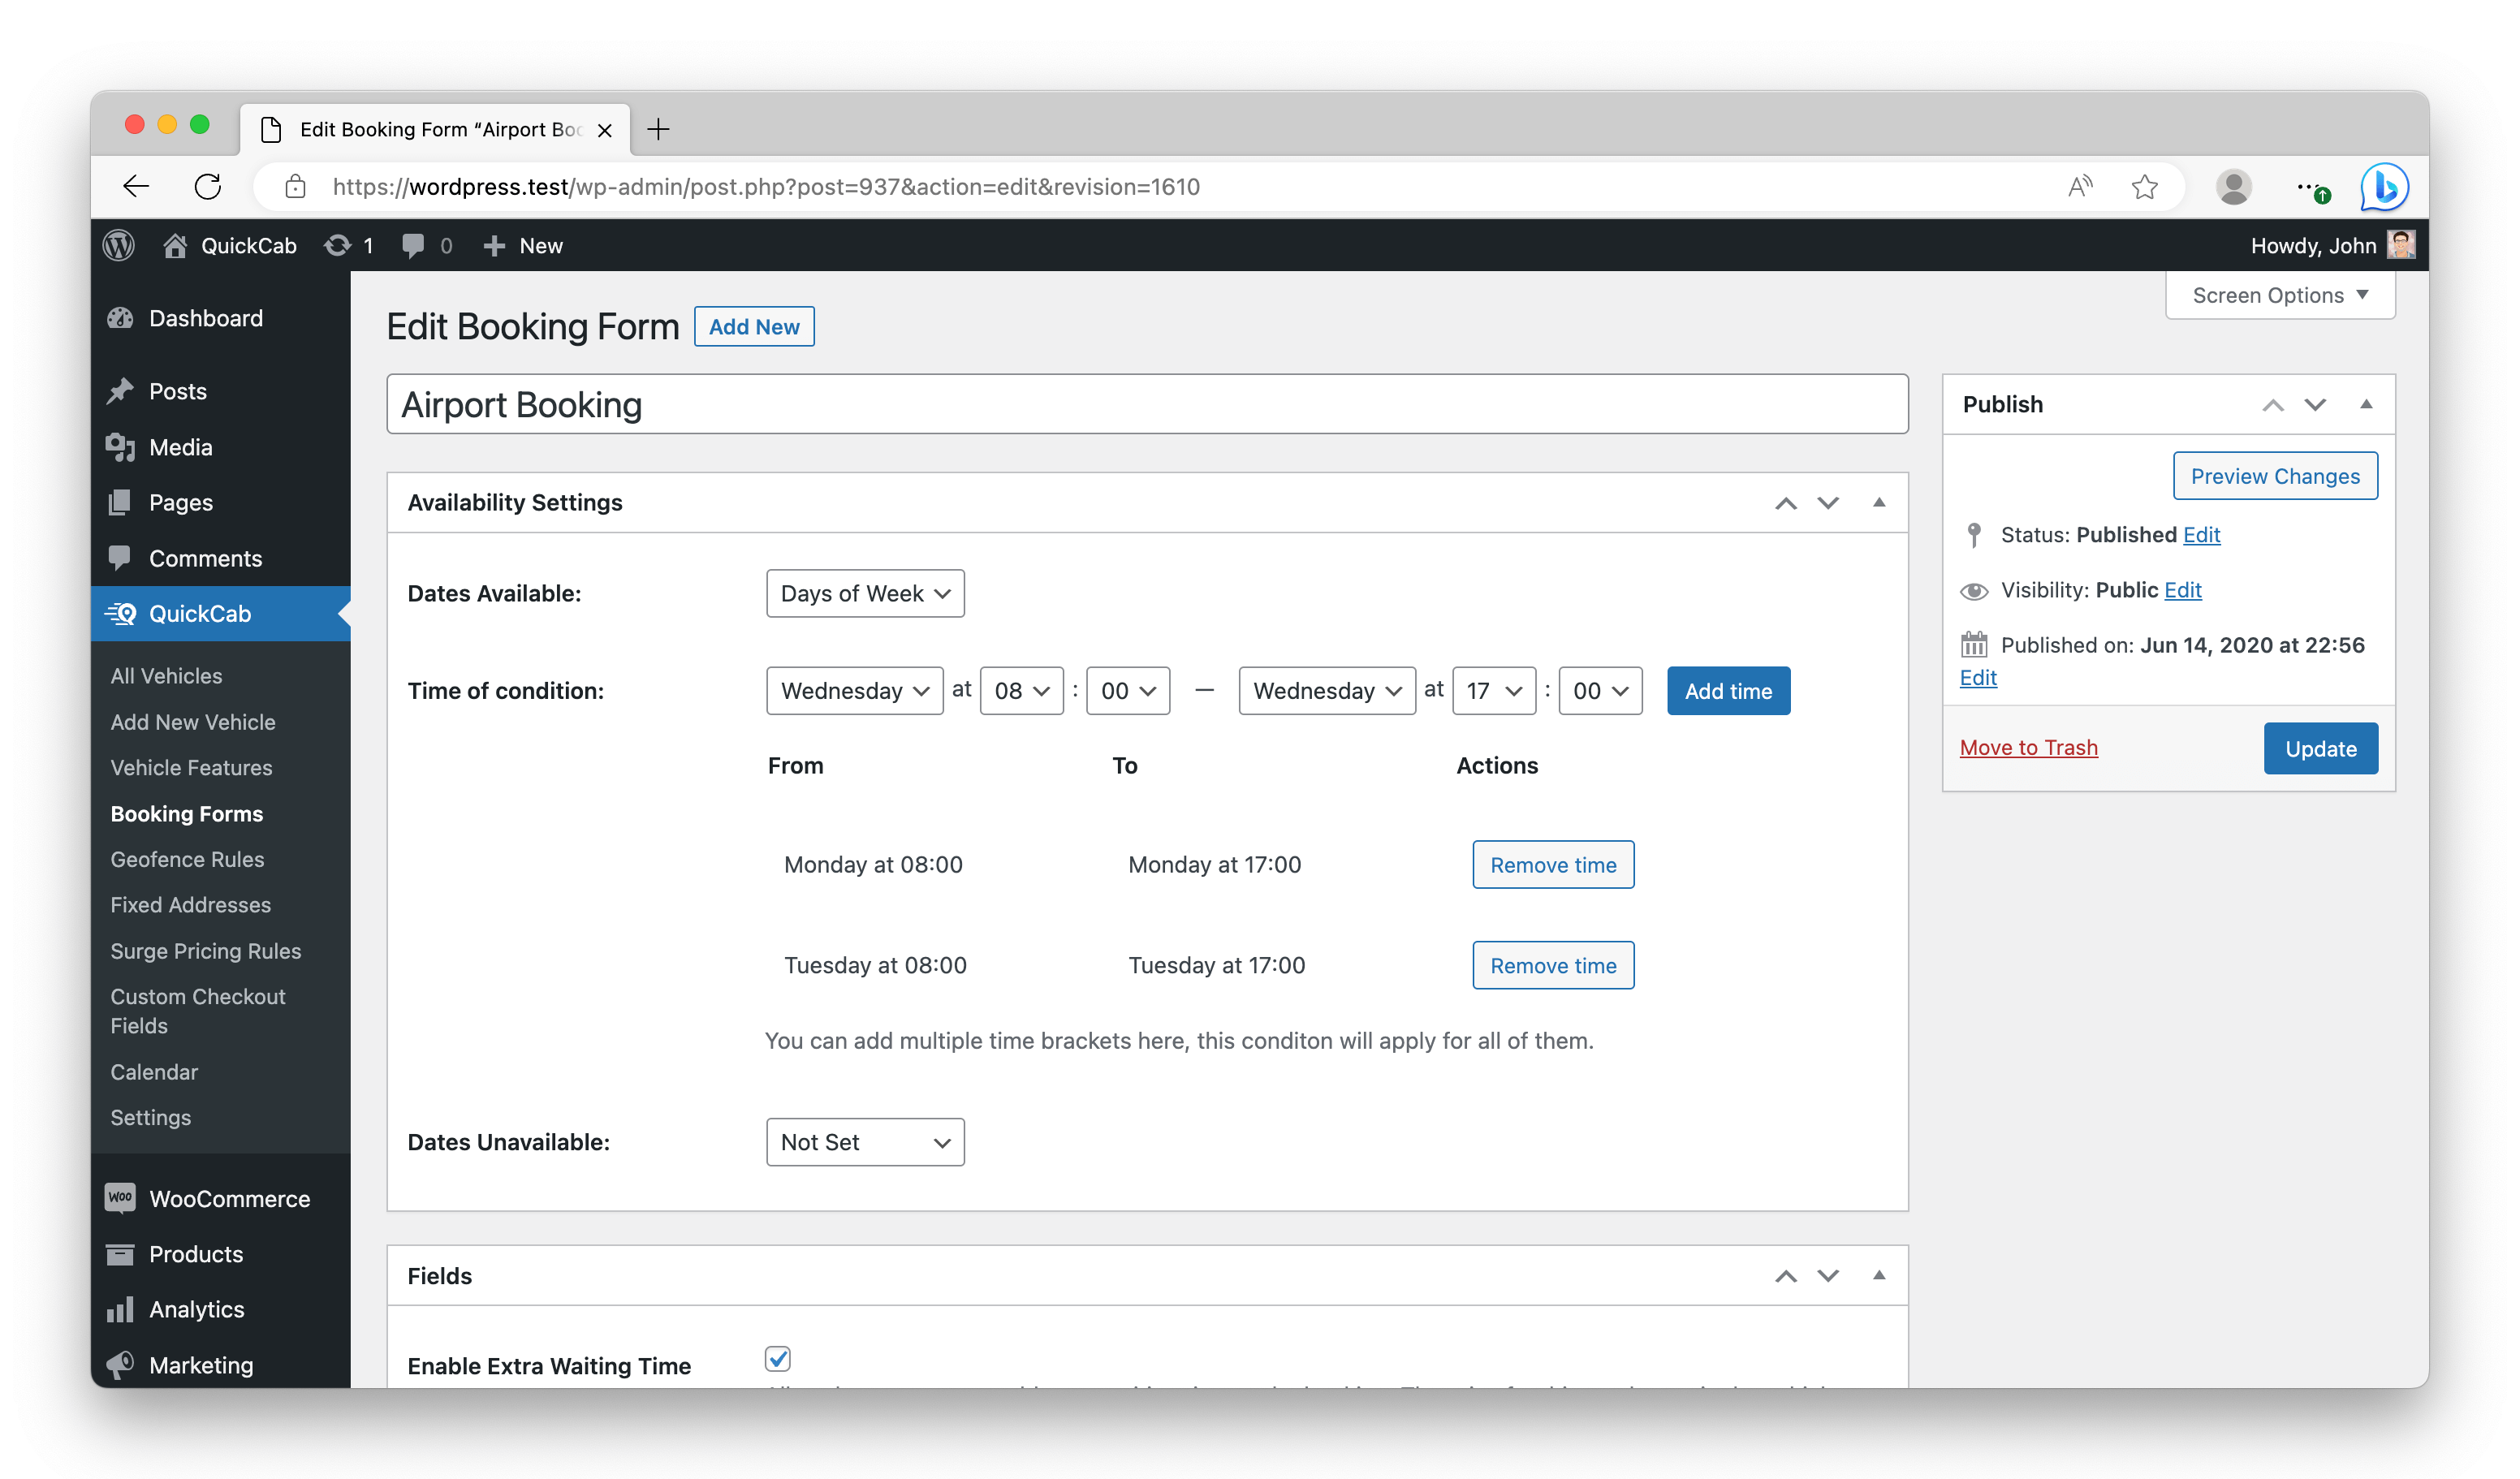Collapse the Availability Settings panel
Image resolution: width=2520 pixels, height=1479 pixels.
[1879, 502]
